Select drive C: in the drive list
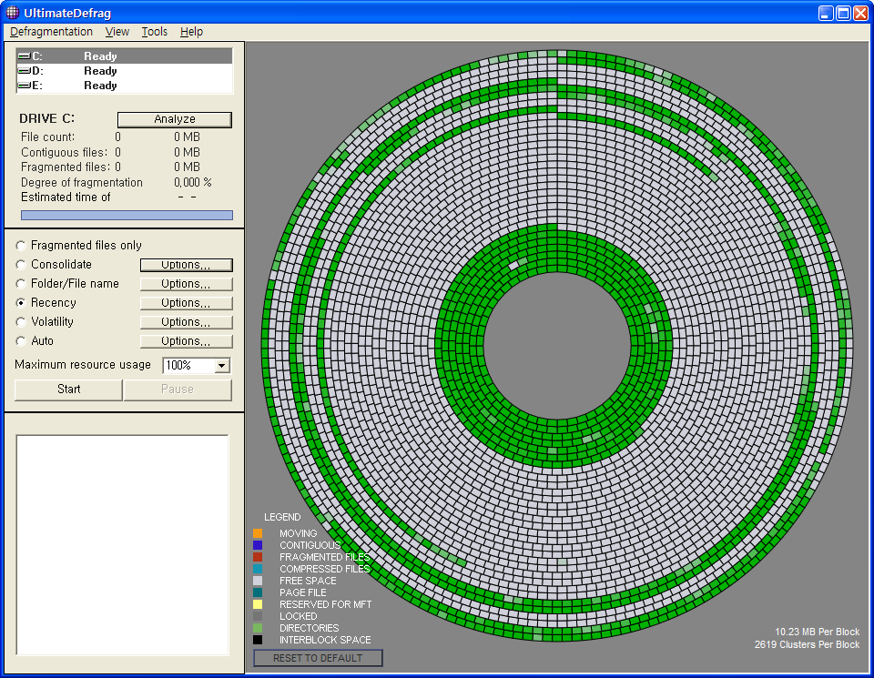Screen dimensions: 874x678 tap(125, 56)
